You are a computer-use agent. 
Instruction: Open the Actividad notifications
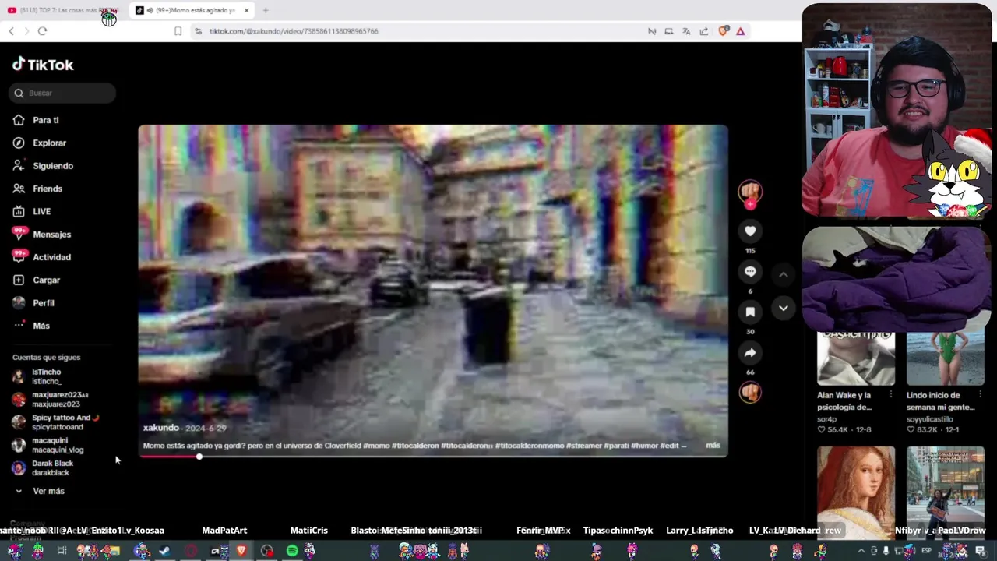[x=42, y=257]
